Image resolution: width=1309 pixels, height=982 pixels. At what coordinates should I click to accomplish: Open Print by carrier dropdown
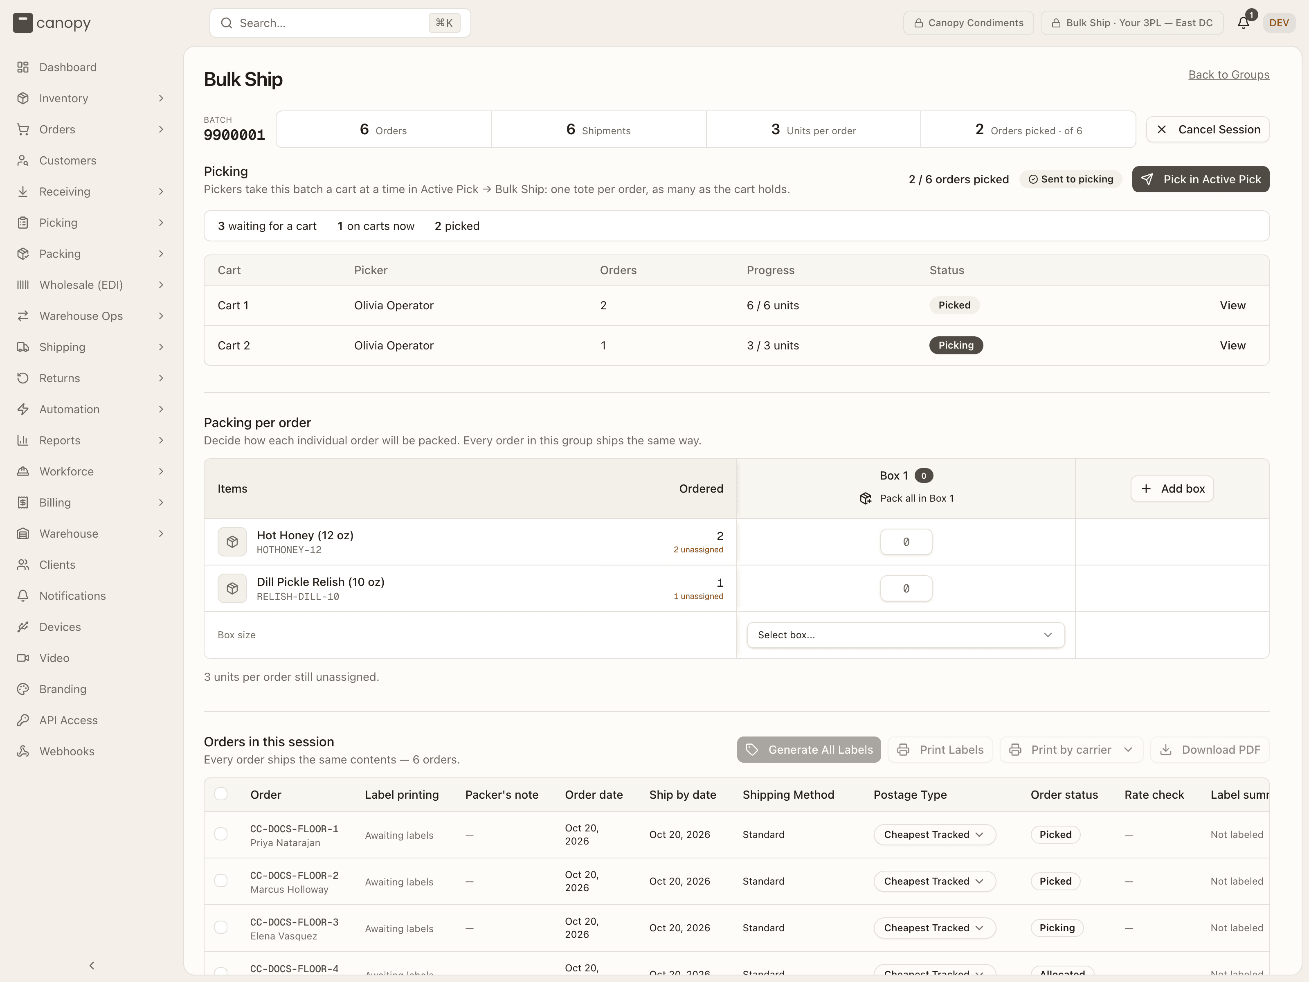1071,749
